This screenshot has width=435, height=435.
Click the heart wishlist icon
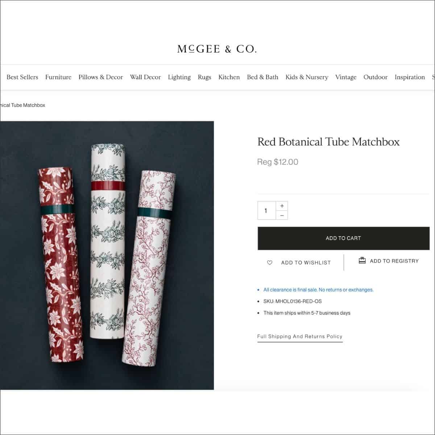(x=270, y=263)
